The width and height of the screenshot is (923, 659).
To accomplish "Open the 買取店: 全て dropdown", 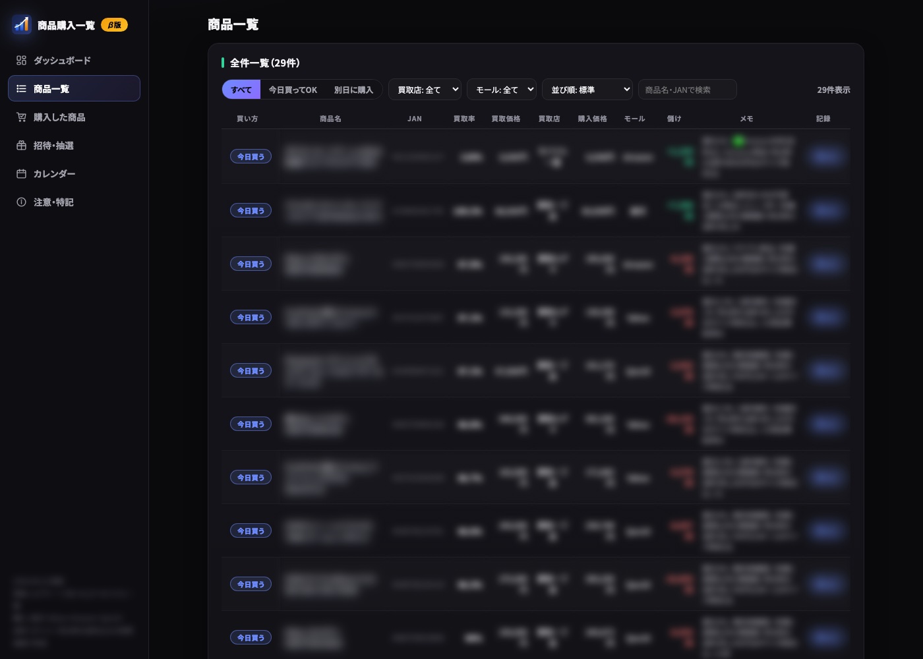I will pyautogui.click(x=425, y=90).
